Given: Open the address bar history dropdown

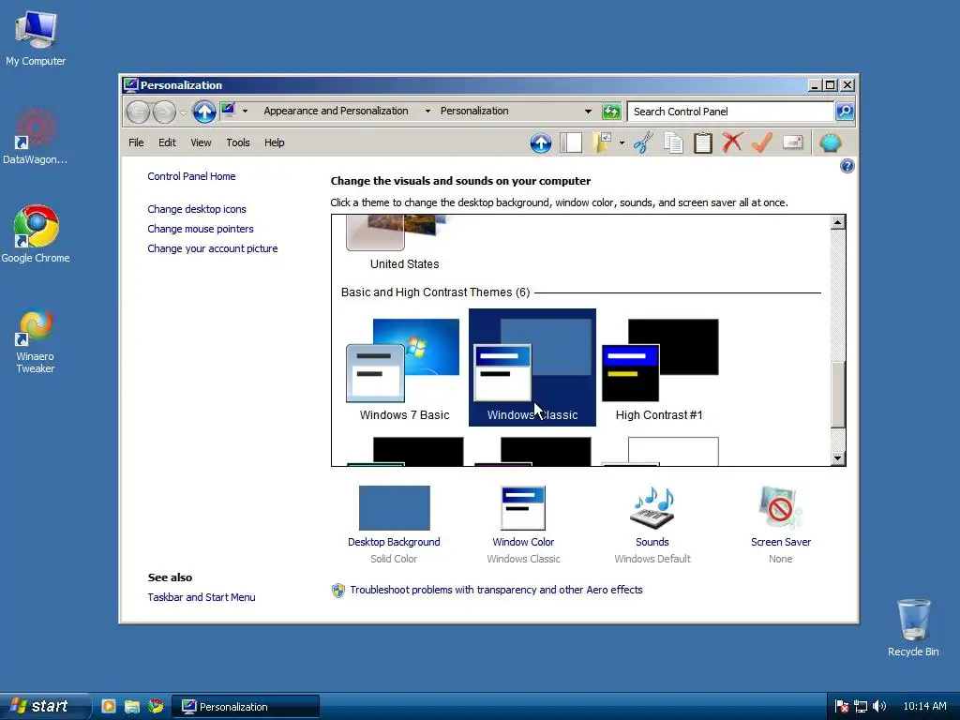Looking at the screenshot, I should point(588,112).
